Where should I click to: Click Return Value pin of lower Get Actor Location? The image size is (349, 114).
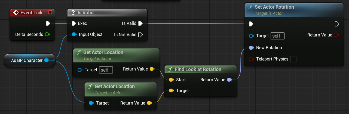149,103
